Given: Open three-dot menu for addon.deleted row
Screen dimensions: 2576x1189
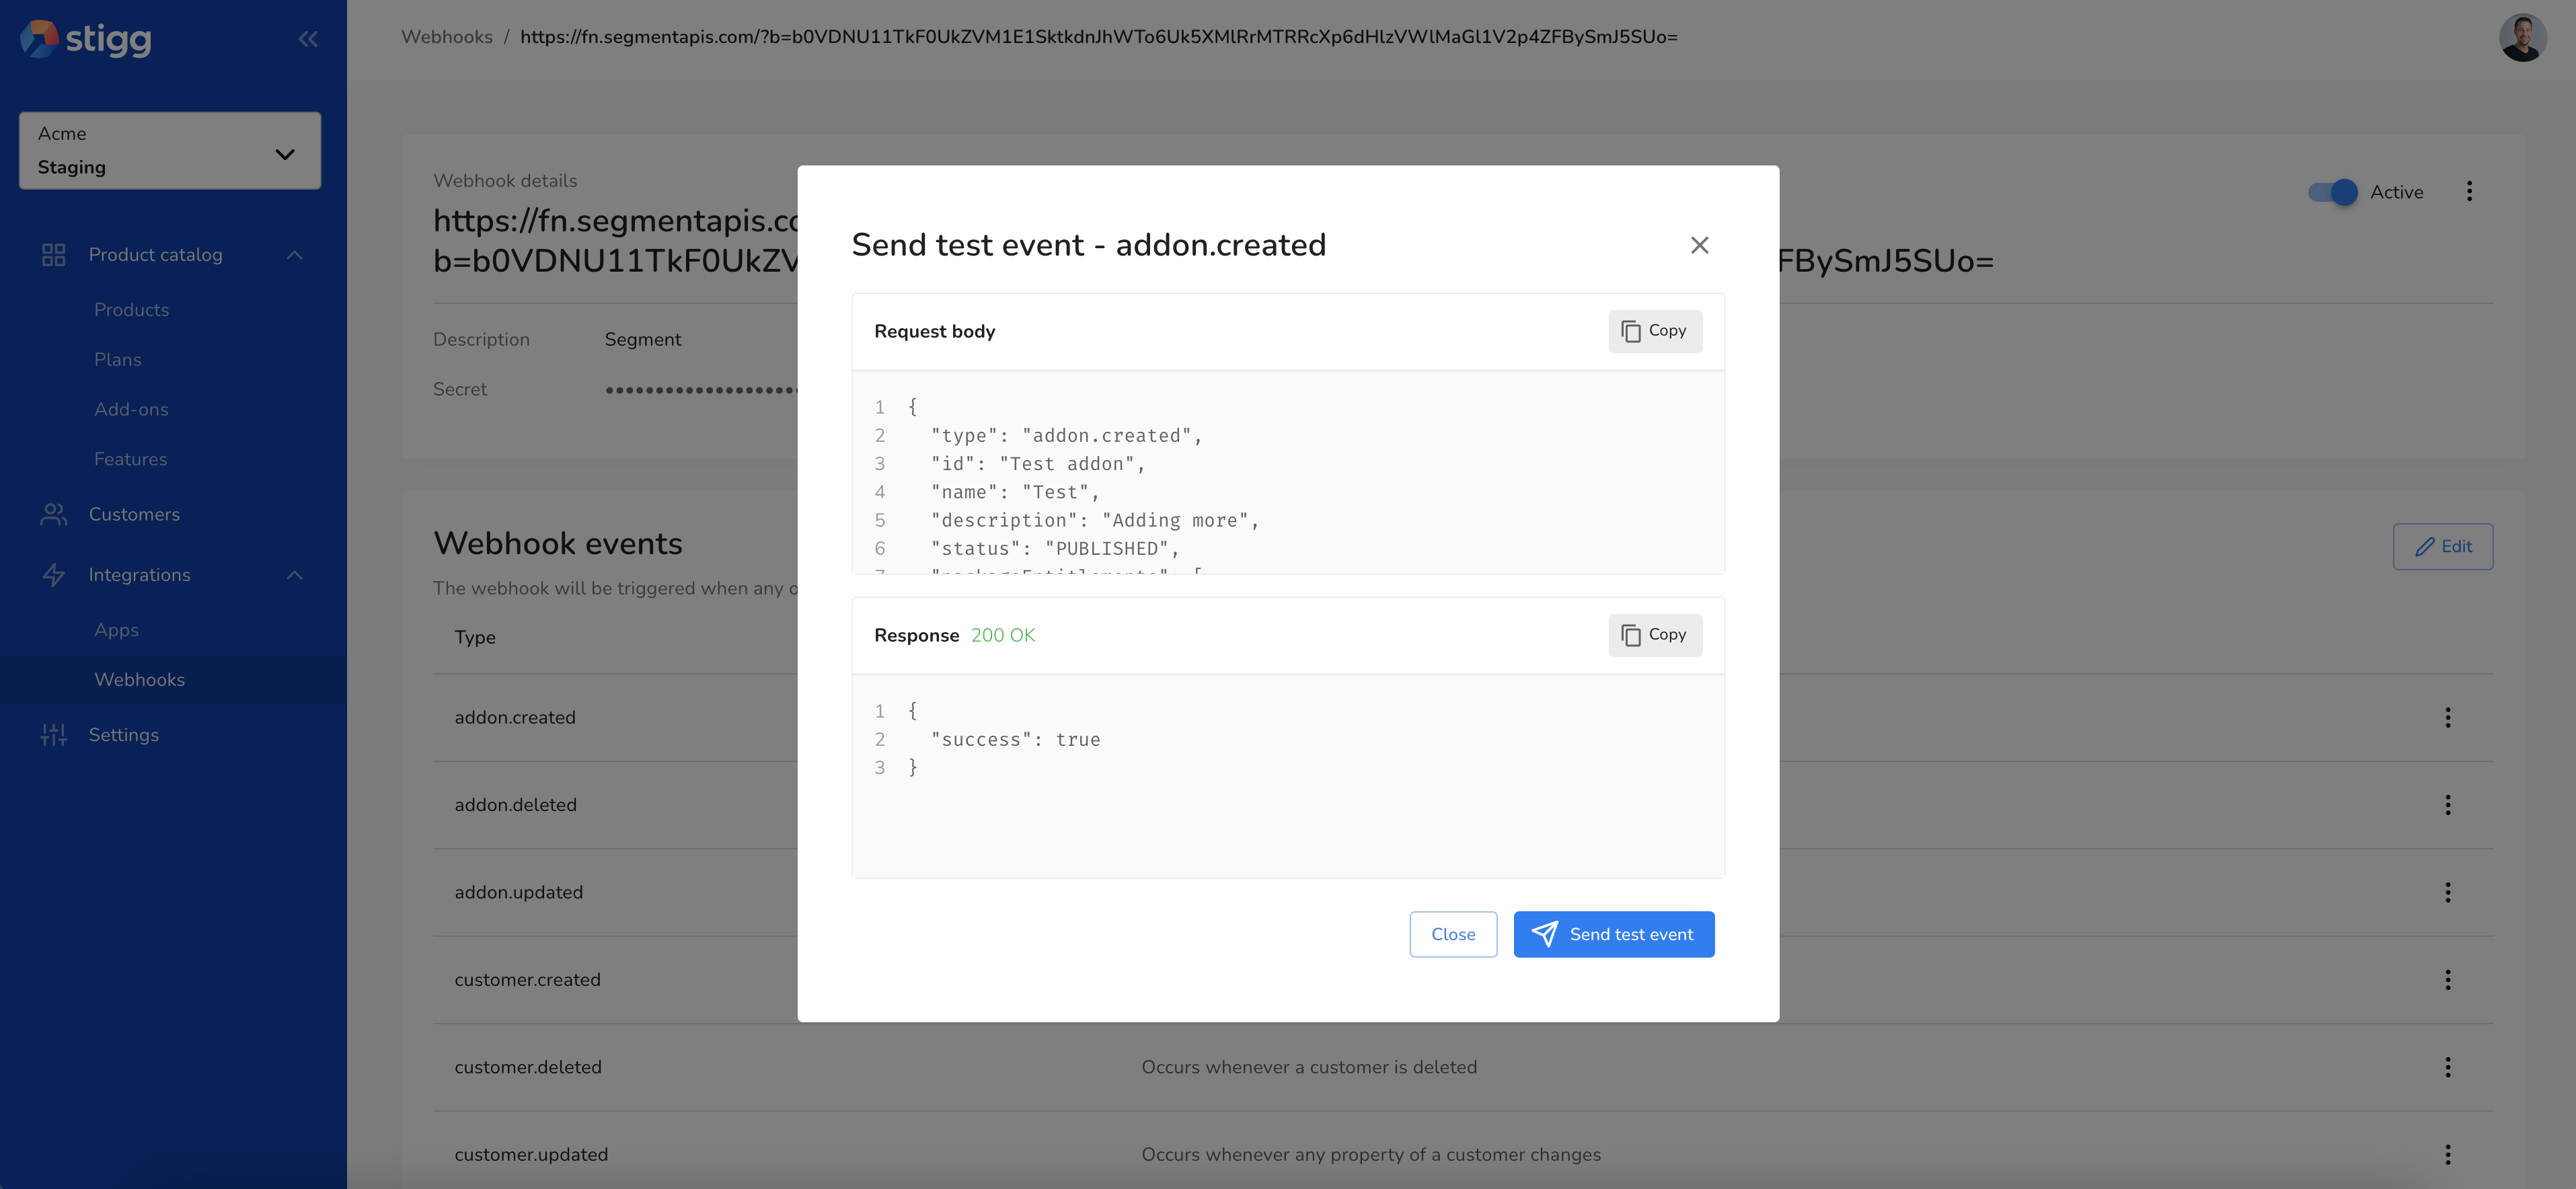Looking at the screenshot, I should pos(2447,805).
